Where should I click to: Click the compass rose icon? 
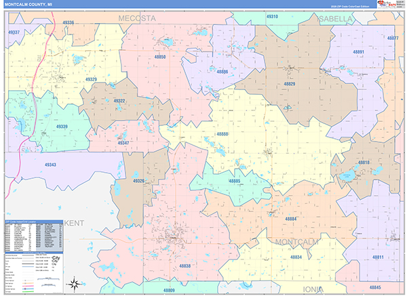click(75, 284)
